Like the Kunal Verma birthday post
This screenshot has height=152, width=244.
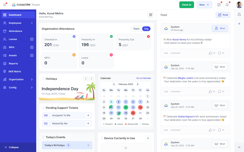pyautogui.click(x=166, y=53)
